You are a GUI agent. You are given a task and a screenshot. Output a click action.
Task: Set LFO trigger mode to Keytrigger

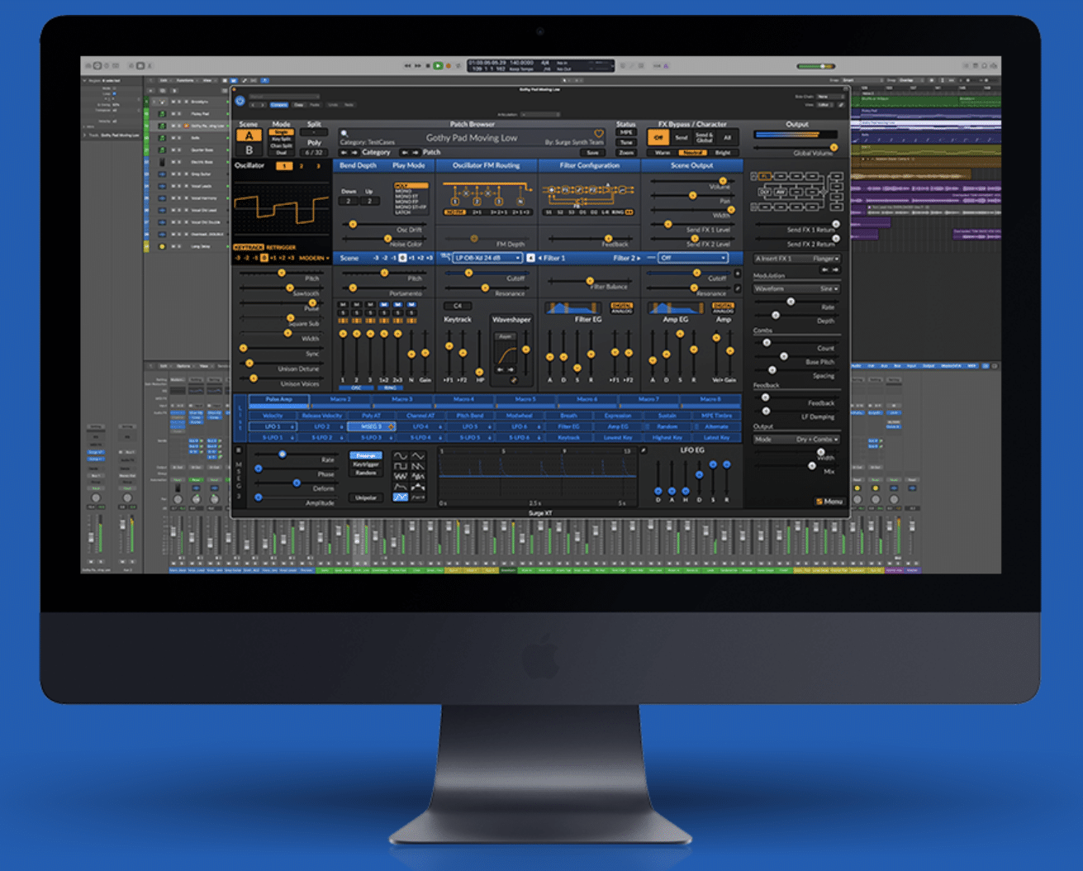[366, 464]
